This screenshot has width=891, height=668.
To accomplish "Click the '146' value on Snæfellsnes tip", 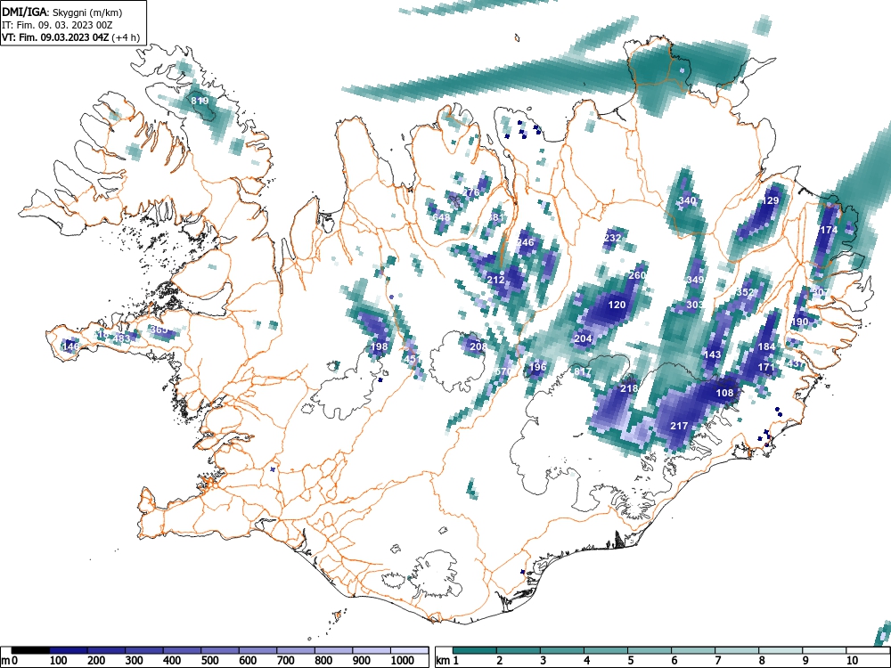I will pyautogui.click(x=70, y=346).
